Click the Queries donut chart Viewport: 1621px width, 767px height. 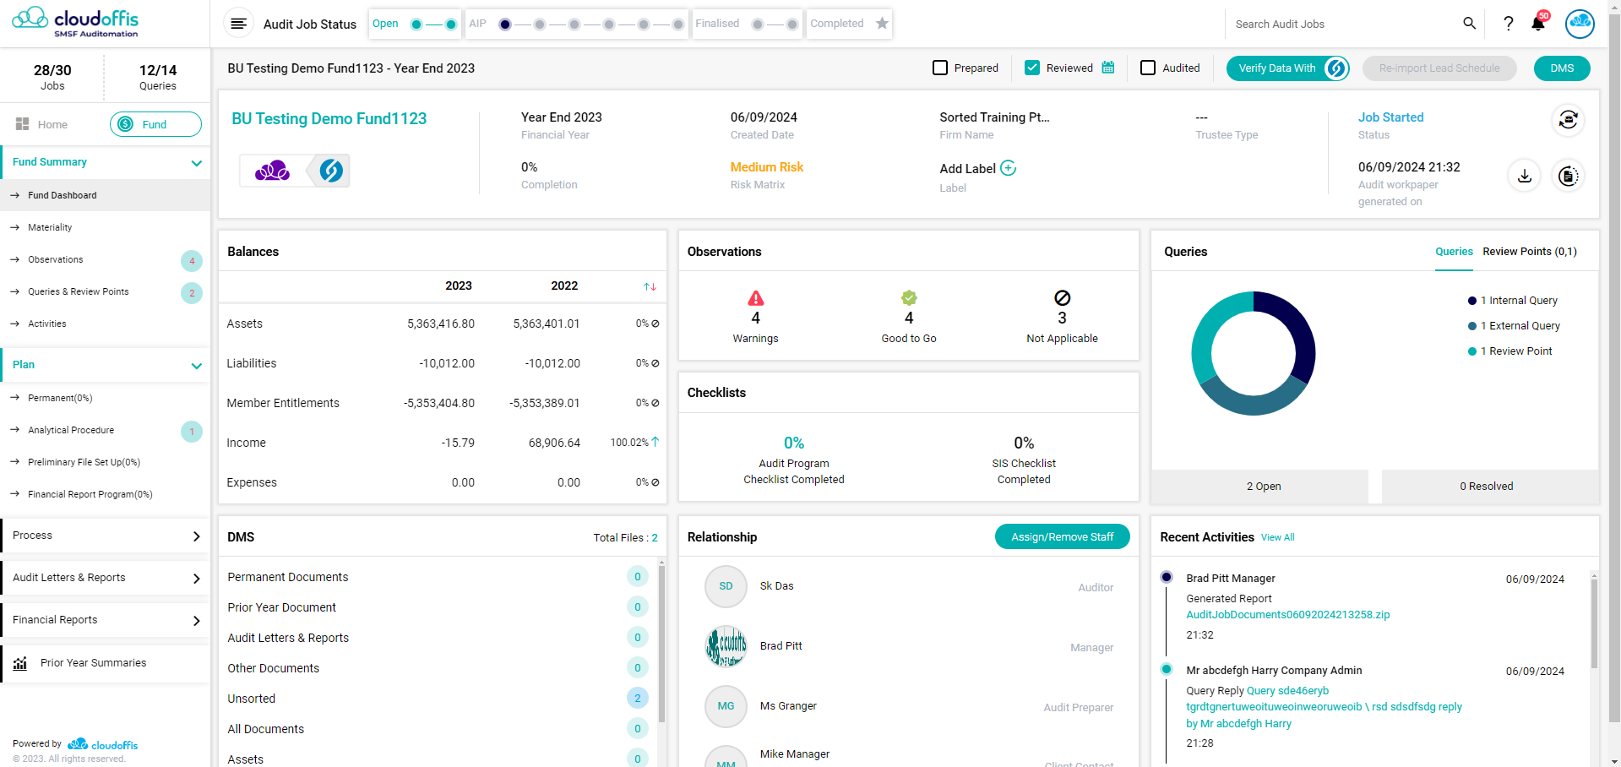pos(1253,353)
